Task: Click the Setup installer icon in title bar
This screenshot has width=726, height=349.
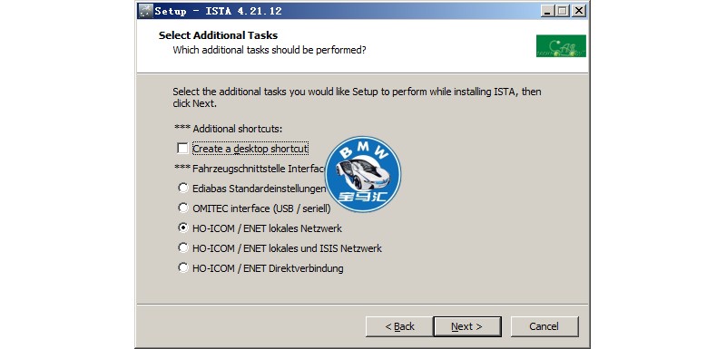Action: [145, 11]
